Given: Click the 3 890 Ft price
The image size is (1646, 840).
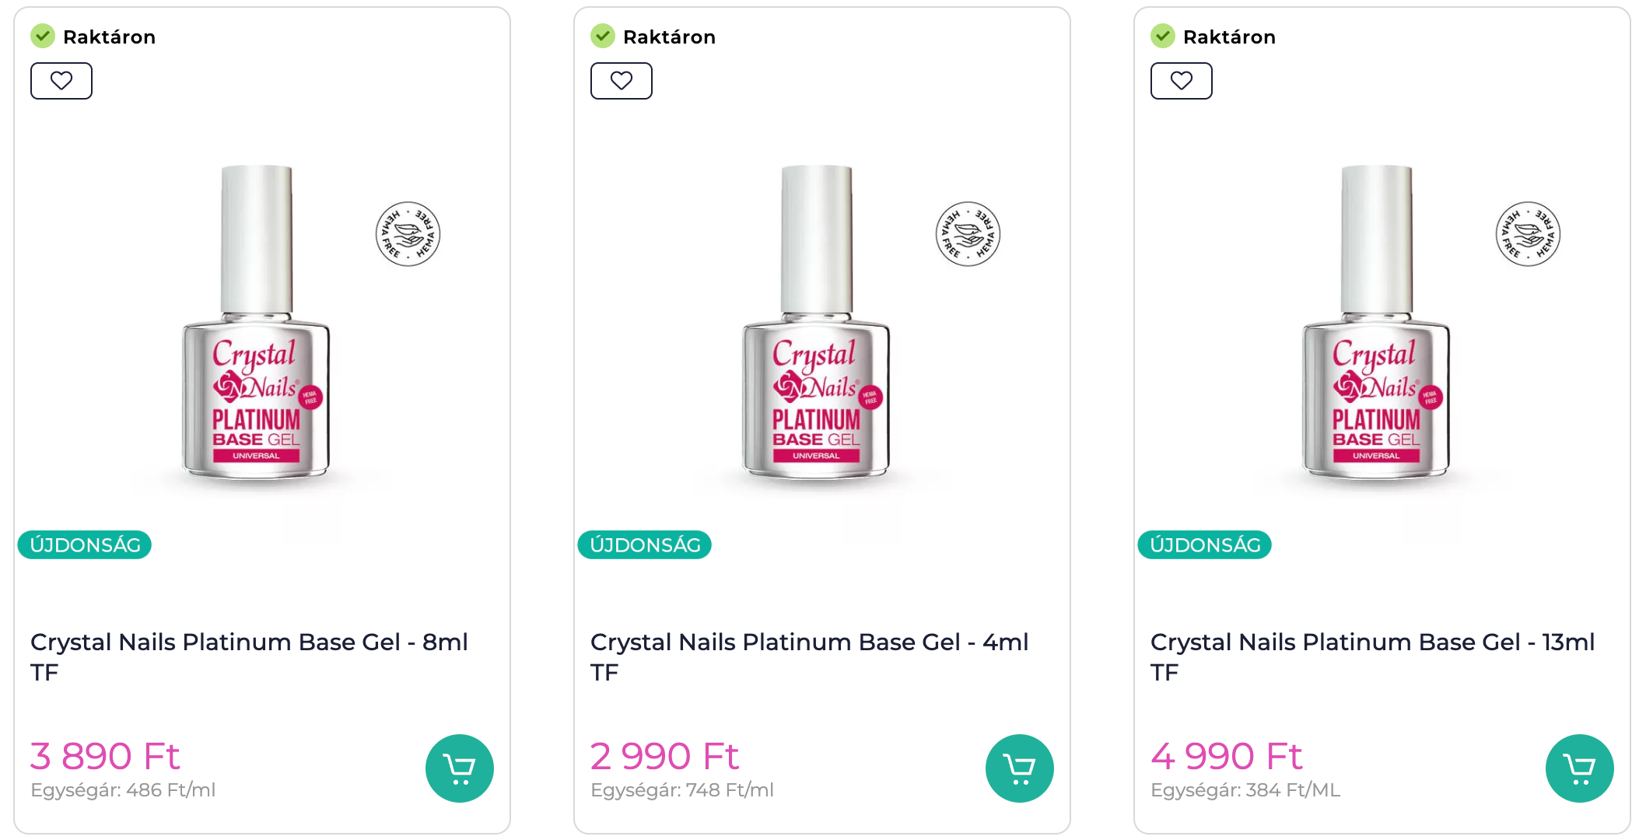Looking at the screenshot, I should tap(105, 756).
